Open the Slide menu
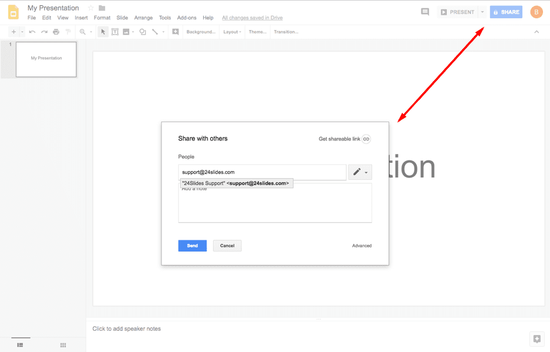This screenshot has height=352, width=550. 122,18
